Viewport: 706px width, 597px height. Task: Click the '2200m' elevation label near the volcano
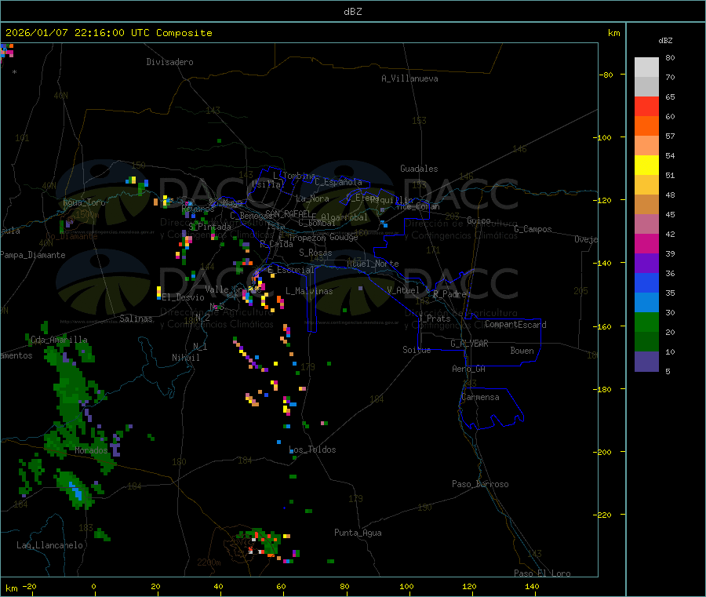click(x=209, y=562)
